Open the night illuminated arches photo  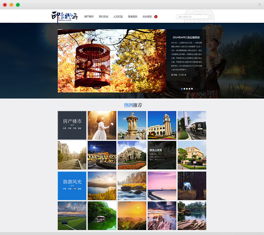pyautogui.click(x=102, y=155)
